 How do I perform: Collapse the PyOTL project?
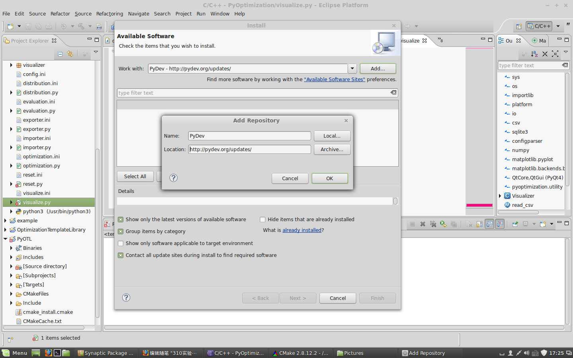[5, 239]
